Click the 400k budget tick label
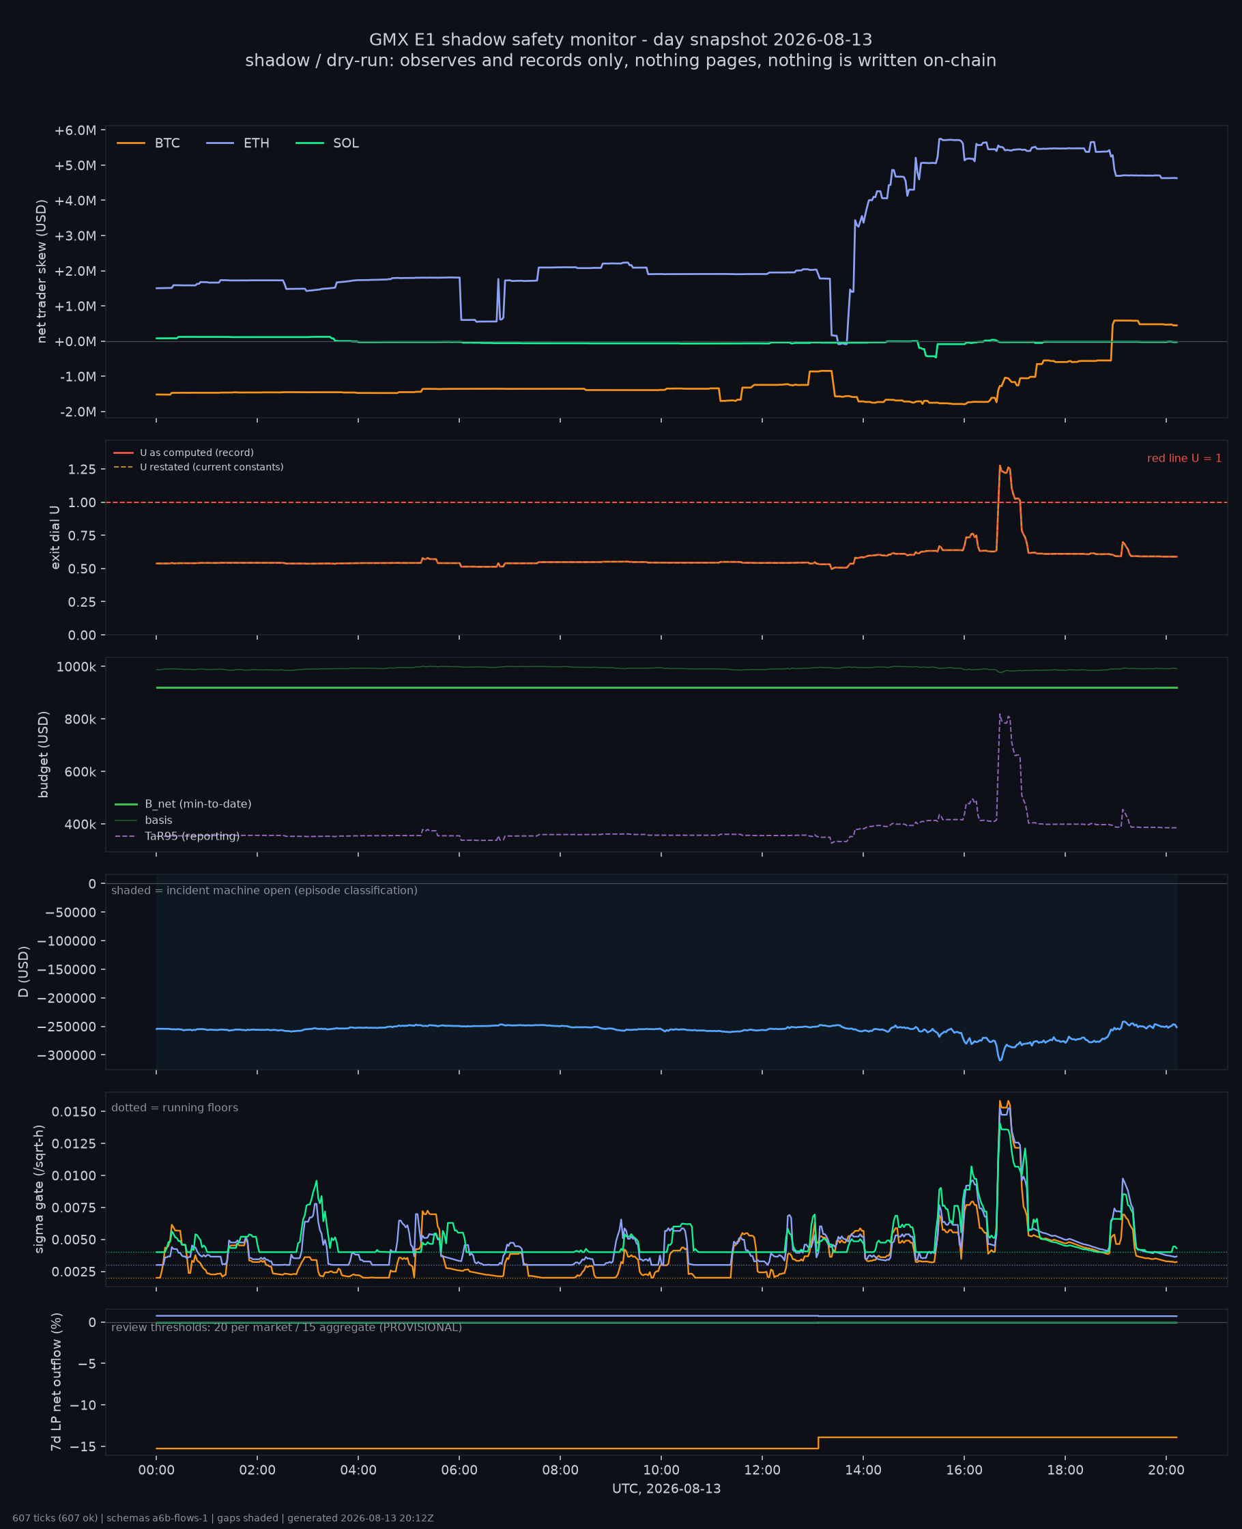Screen dimensions: 1242x1529 80,825
